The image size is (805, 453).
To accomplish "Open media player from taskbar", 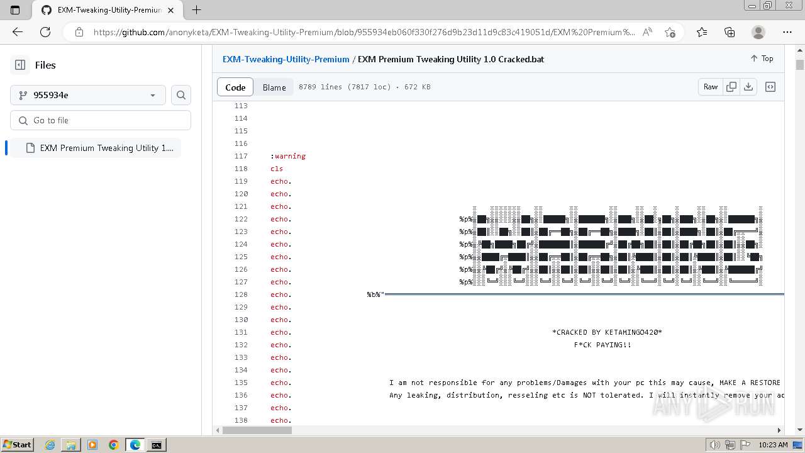I will (x=92, y=445).
